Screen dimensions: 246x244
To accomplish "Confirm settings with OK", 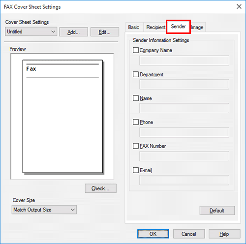I will [153, 234].
